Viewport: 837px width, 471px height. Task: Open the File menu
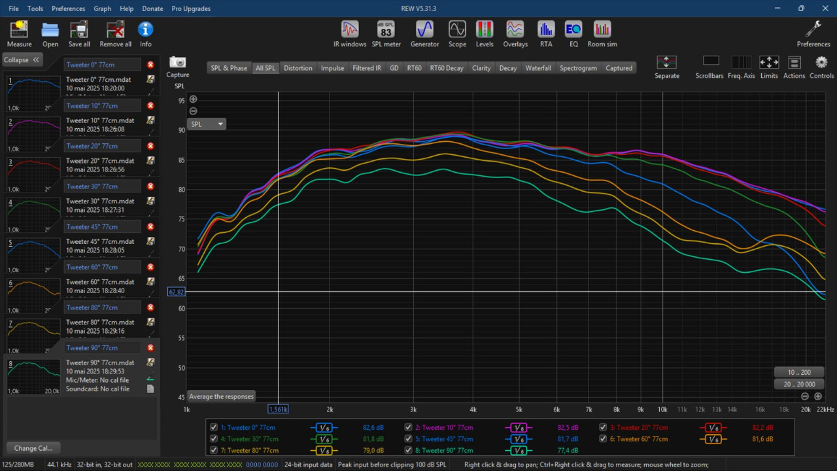[14, 9]
